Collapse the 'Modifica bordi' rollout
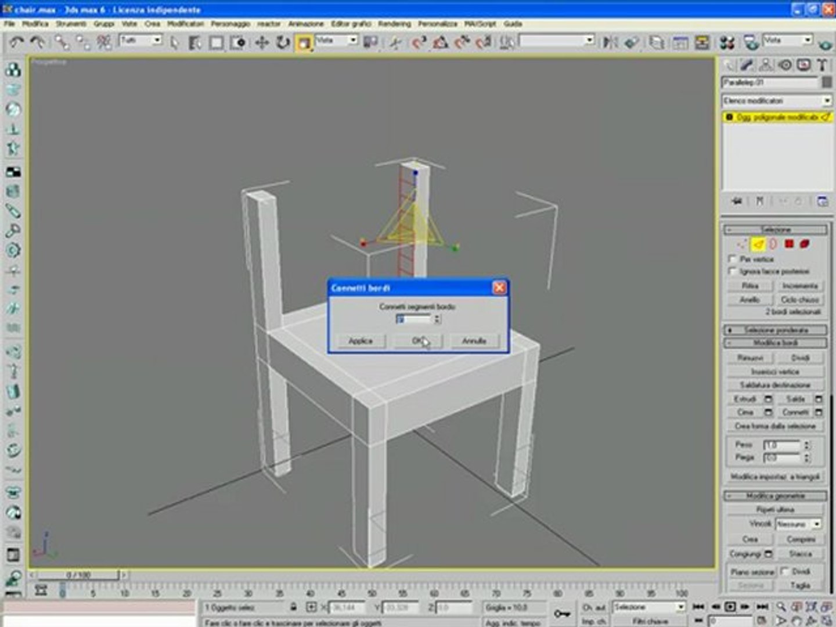This screenshot has width=836, height=627. pos(776,343)
